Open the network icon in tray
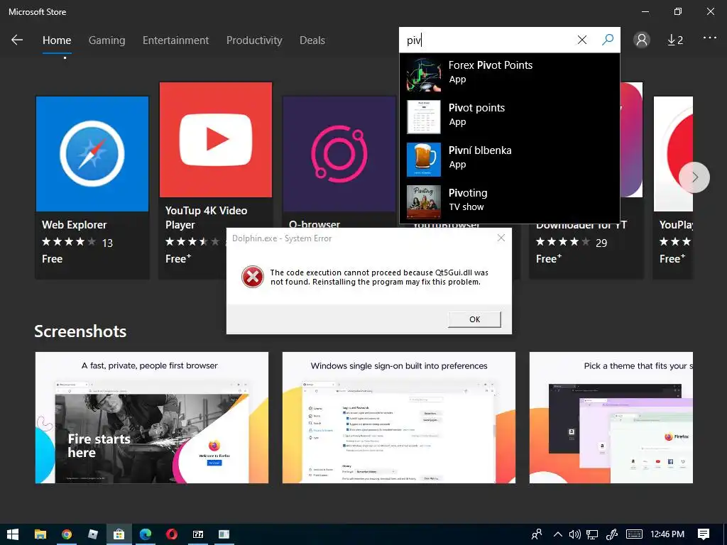The image size is (727, 545). [x=592, y=534]
